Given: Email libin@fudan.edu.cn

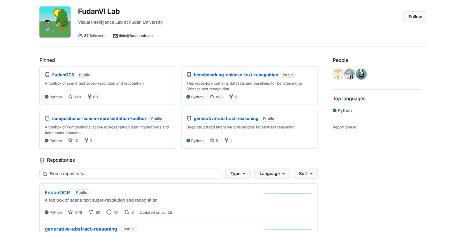Looking at the screenshot, I should point(136,36).
